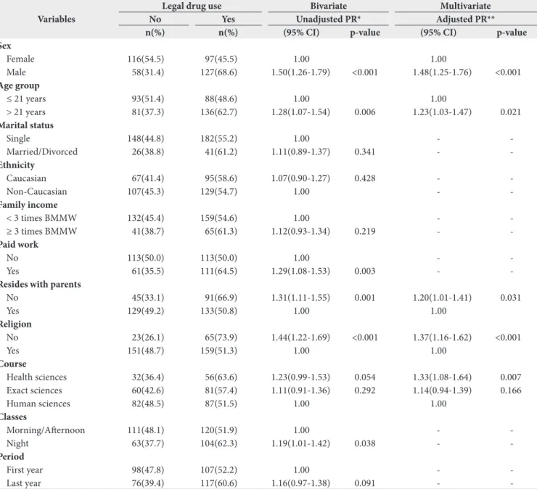Screen dimensions: 537x489
Task: Click the 'Resides with parents' section heading
Action: click(41, 285)
